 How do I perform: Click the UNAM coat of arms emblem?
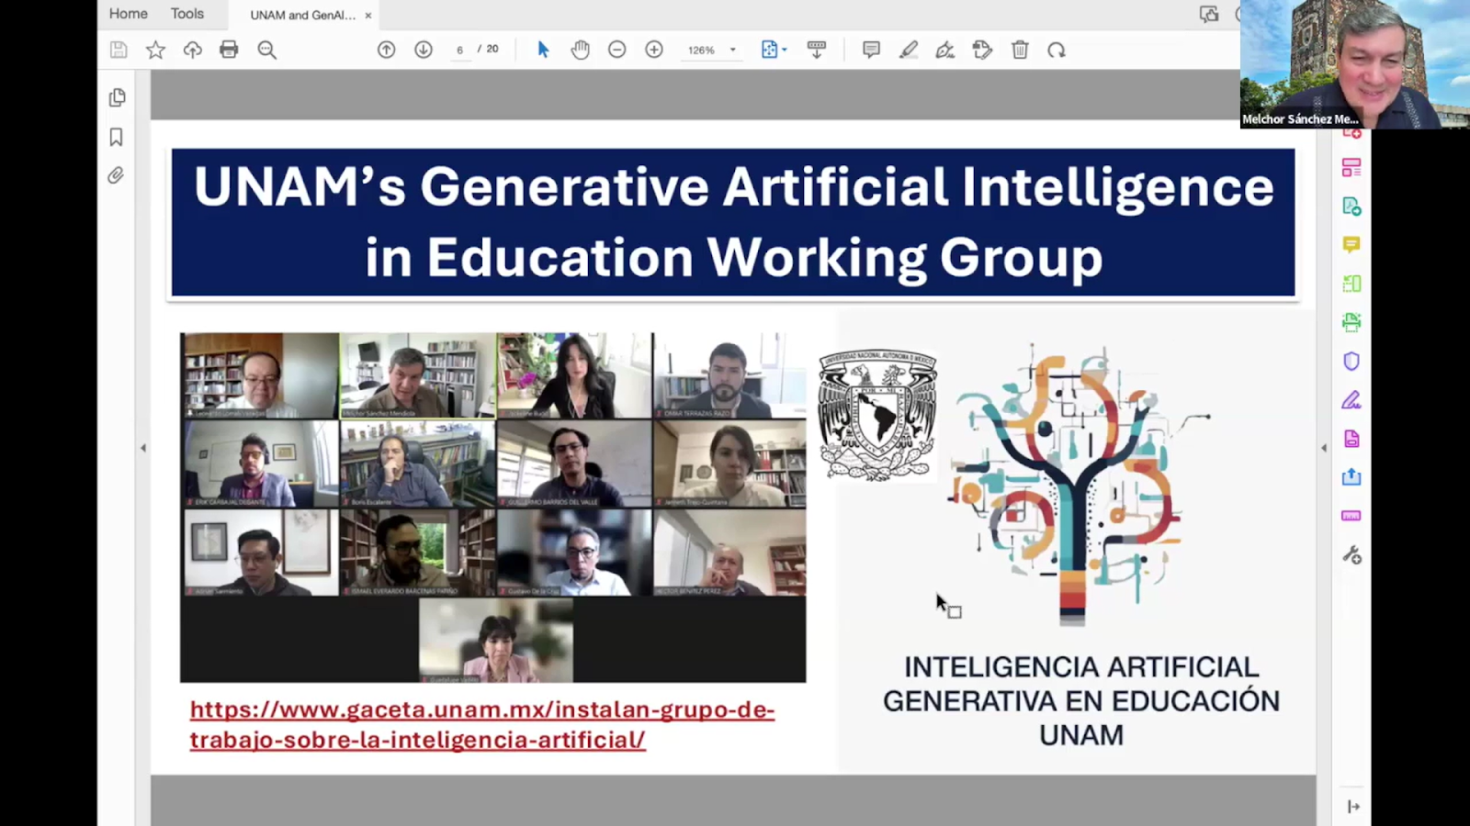click(x=877, y=415)
